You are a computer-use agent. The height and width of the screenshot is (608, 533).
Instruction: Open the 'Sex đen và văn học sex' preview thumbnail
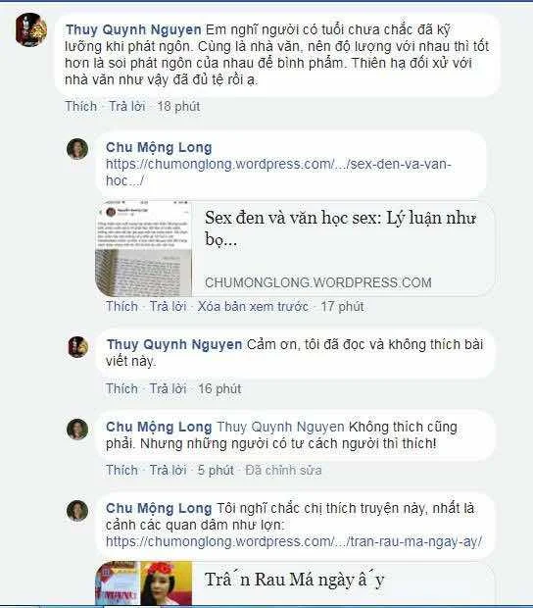coord(144,249)
